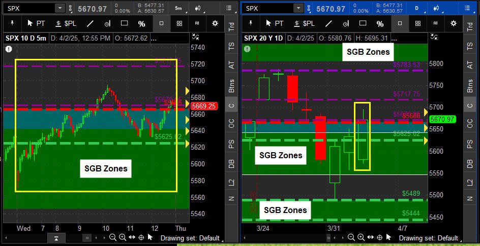
Task: Open the OC sidebar tab, right chart
Action: (x=469, y=124)
